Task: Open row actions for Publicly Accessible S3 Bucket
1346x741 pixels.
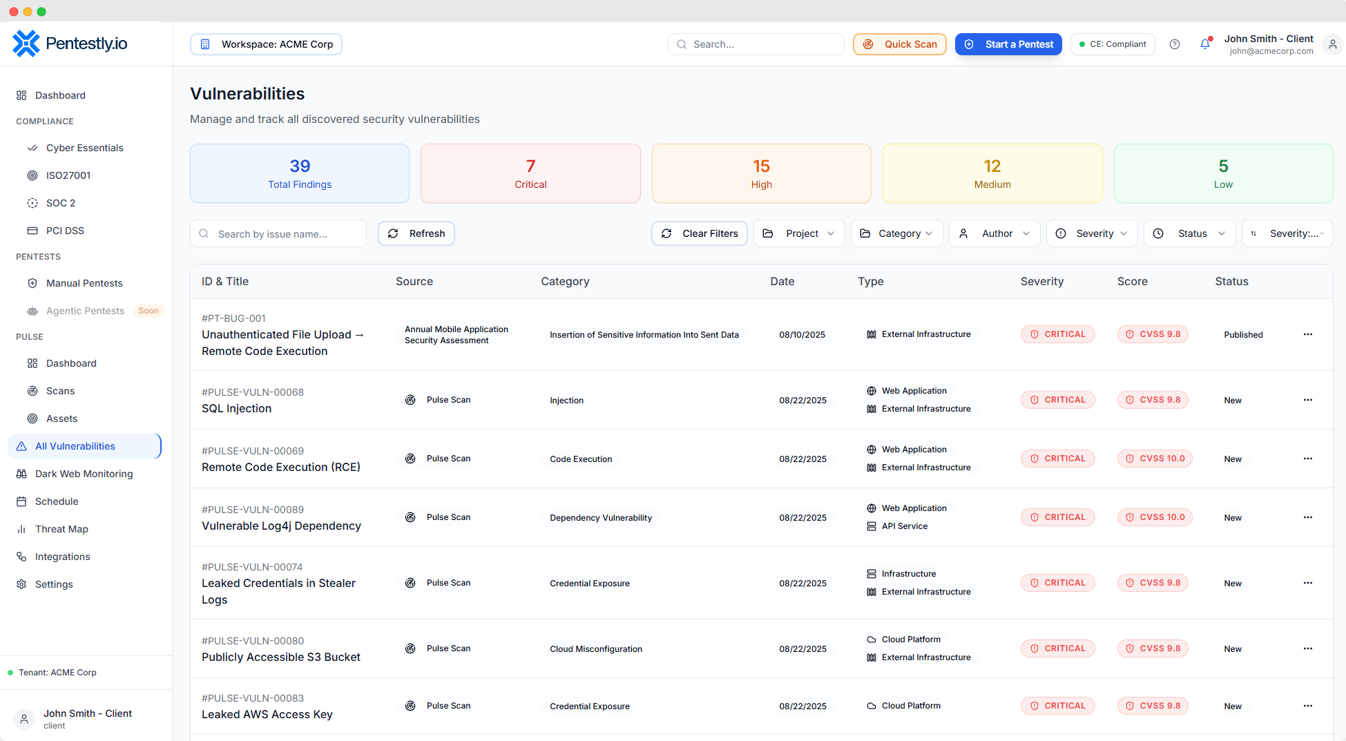Action: coord(1307,648)
